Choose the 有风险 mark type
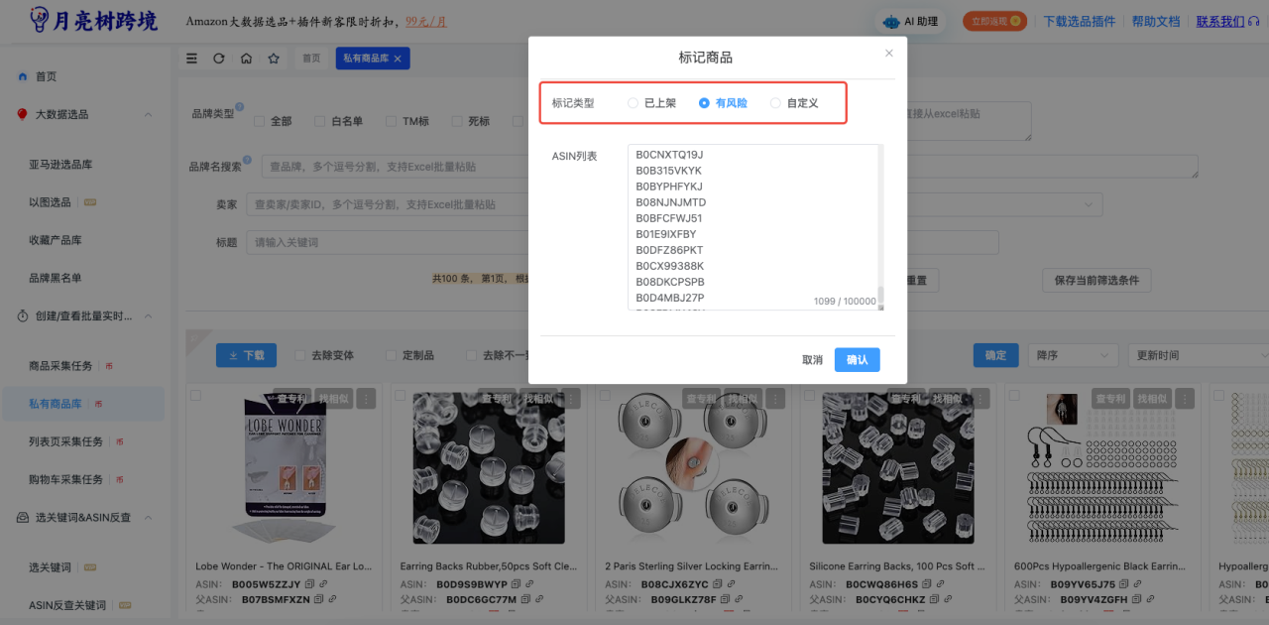Image resolution: width=1269 pixels, height=625 pixels. (x=705, y=103)
